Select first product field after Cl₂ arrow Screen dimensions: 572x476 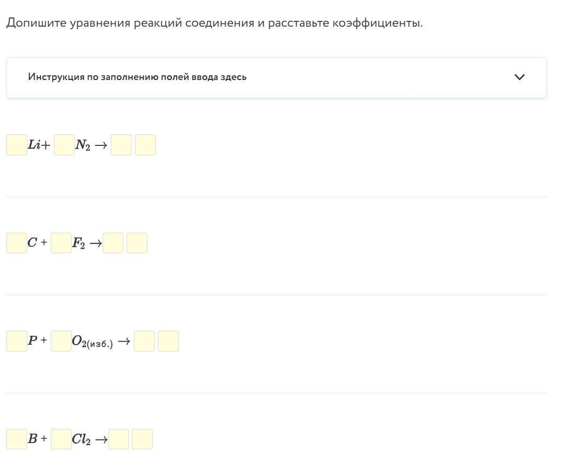(x=119, y=439)
